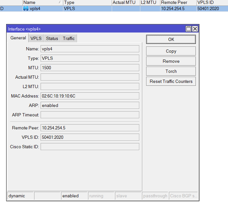
Task: Click the Remote Peer column header
Action: point(178,3)
